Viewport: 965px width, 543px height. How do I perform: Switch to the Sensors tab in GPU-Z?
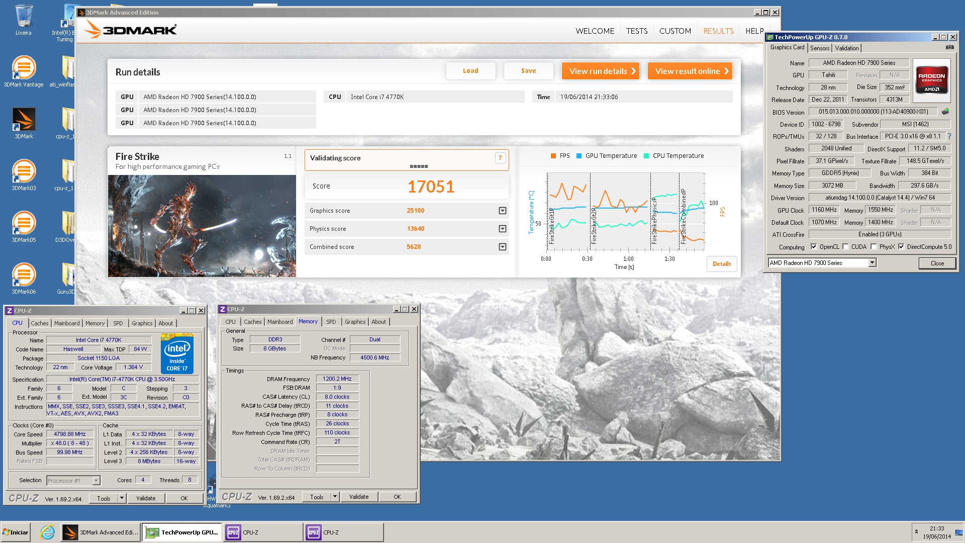[x=819, y=48]
